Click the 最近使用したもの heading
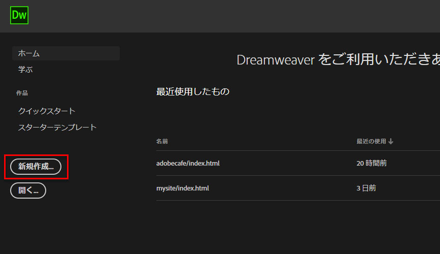The image size is (440, 254). coord(193,92)
